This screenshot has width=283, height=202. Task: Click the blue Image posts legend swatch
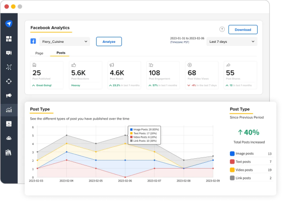click(232, 153)
